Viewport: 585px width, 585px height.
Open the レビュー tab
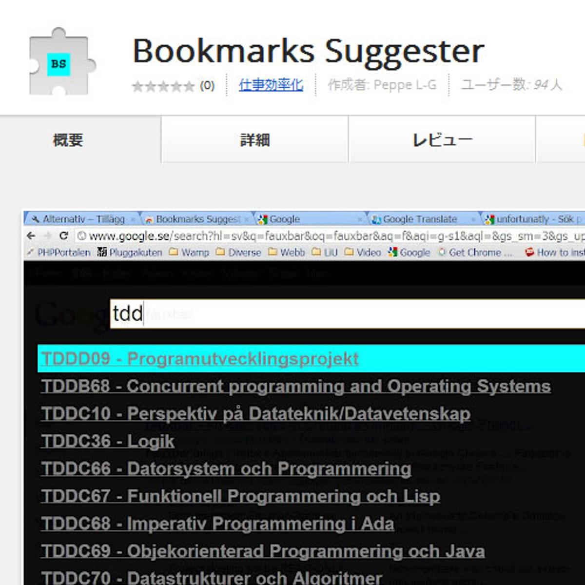442,140
